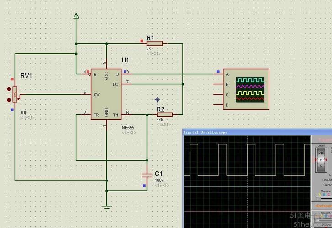Click the Horizontal Source slider handle
This screenshot has width=332, height=228.
[316, 220]
